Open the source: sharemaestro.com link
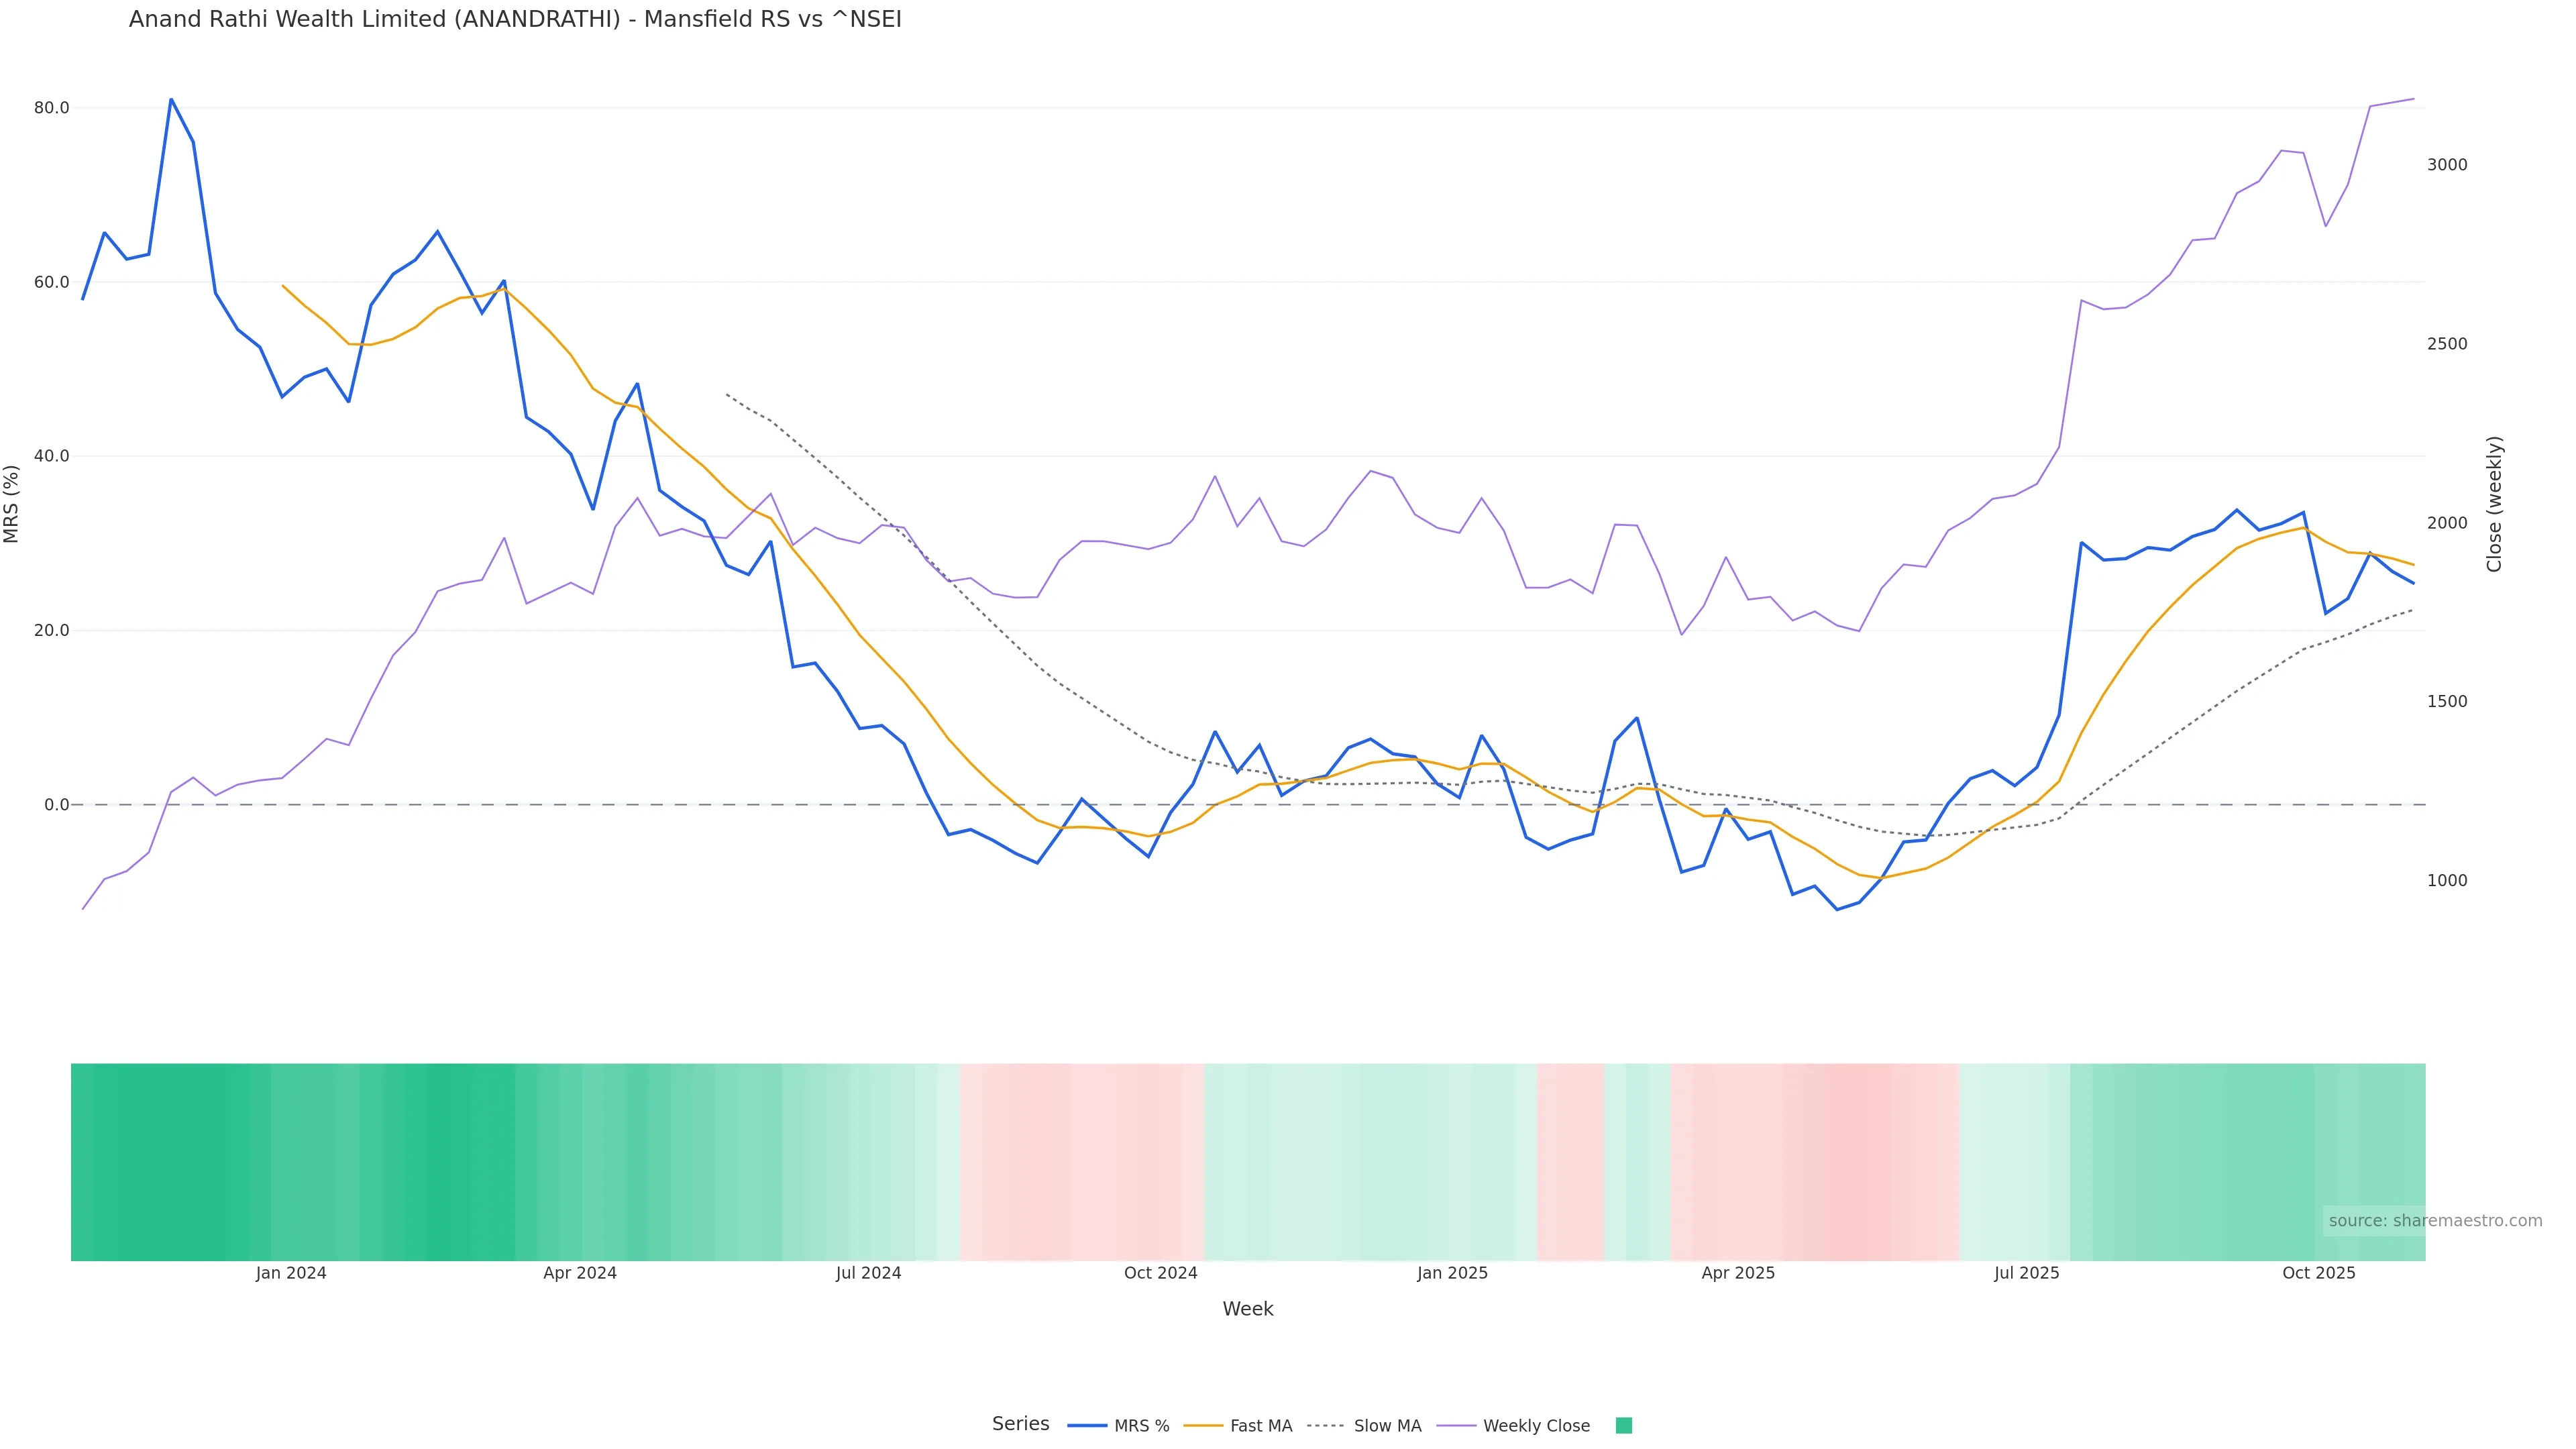Viewport: 2576px width, 1449px height. click(2434, 1220)
